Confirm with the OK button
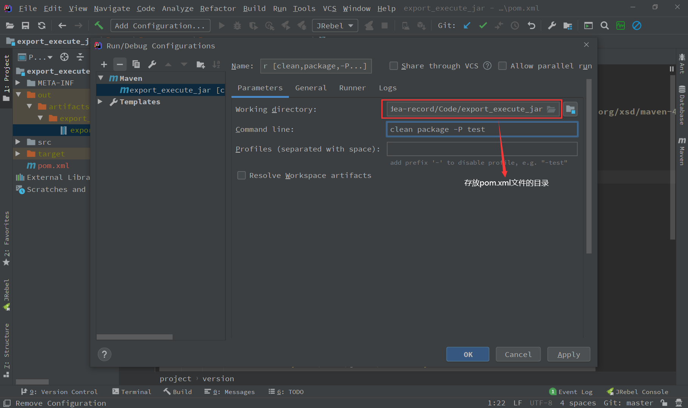This screenshot has height=408, width=688. click(468, 354)
